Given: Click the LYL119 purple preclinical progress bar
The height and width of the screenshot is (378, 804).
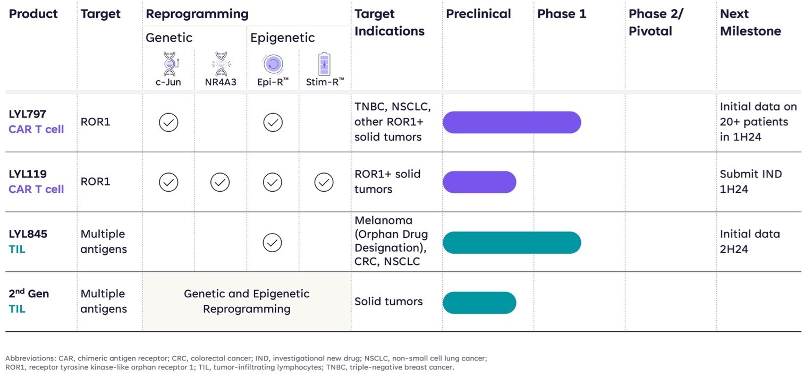Looking at the screenshot, I should pos(479,182).
